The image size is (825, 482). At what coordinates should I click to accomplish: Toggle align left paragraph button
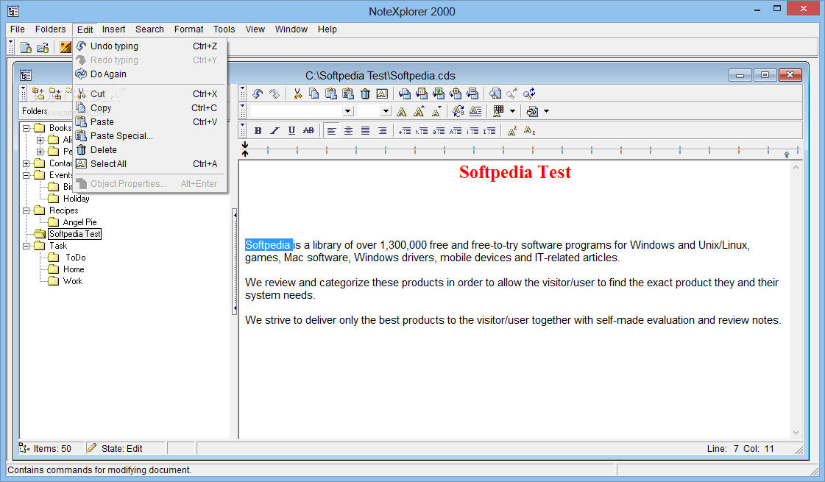pos(331,130)
